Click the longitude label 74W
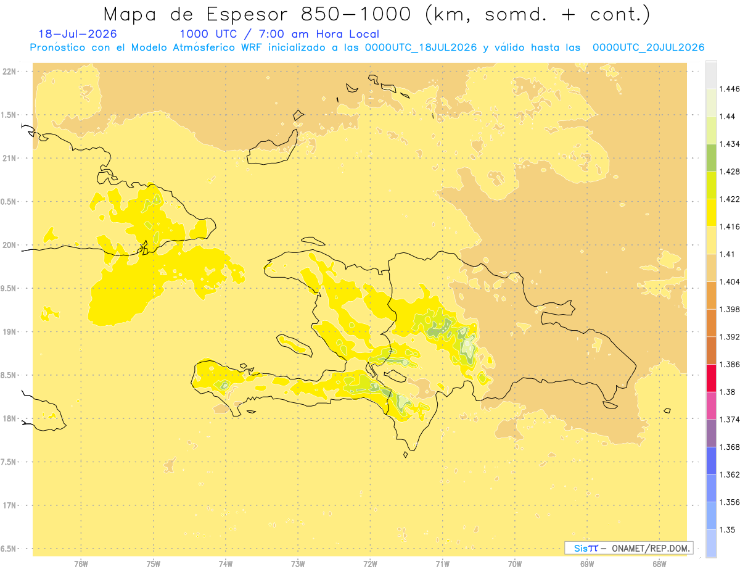 pos(226,564)
